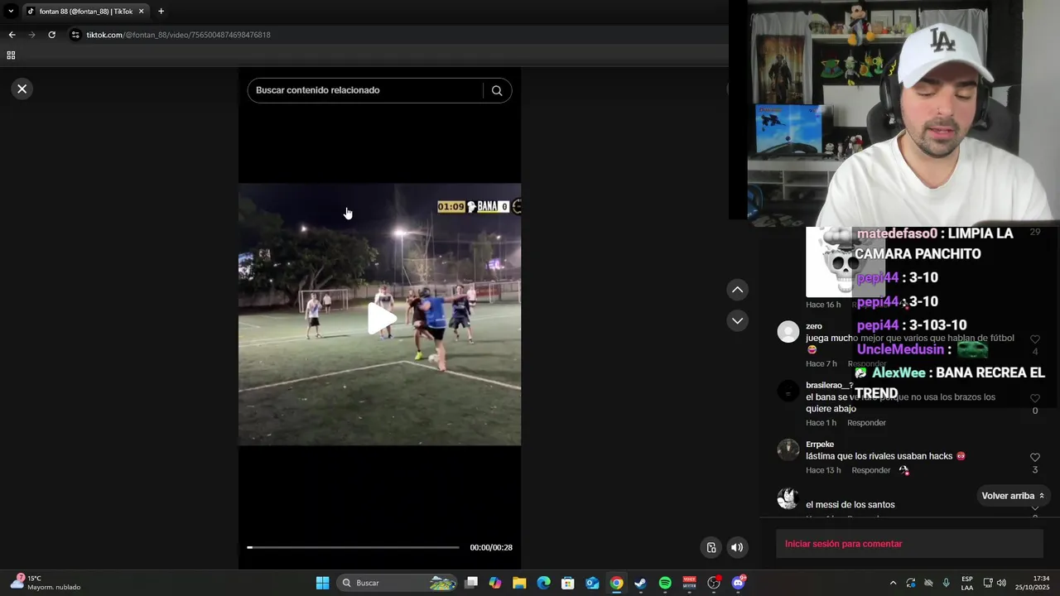The width and height of the screenshot is (1060, 596).
Task: Reload the TikTok page
Action: (x=51, y=35)
